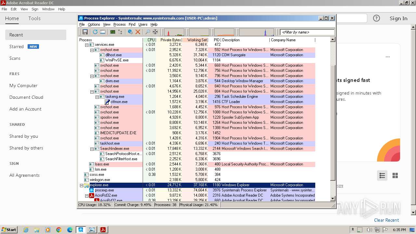Open the Users menu

(143, 24)
